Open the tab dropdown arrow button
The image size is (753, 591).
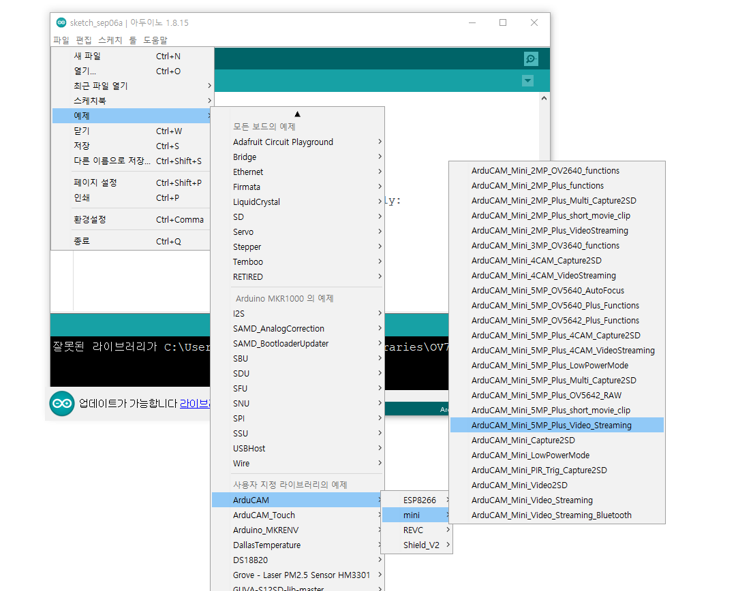point(527,80)
